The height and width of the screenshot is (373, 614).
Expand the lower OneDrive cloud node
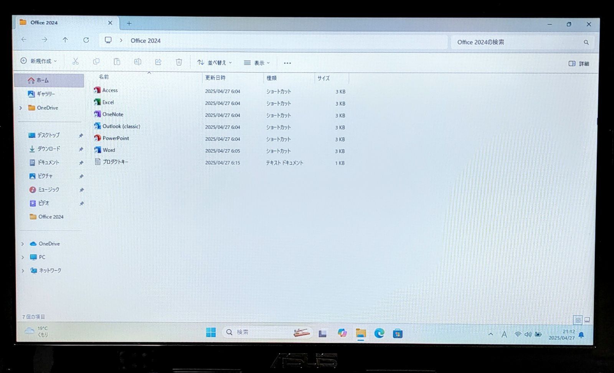22,244
